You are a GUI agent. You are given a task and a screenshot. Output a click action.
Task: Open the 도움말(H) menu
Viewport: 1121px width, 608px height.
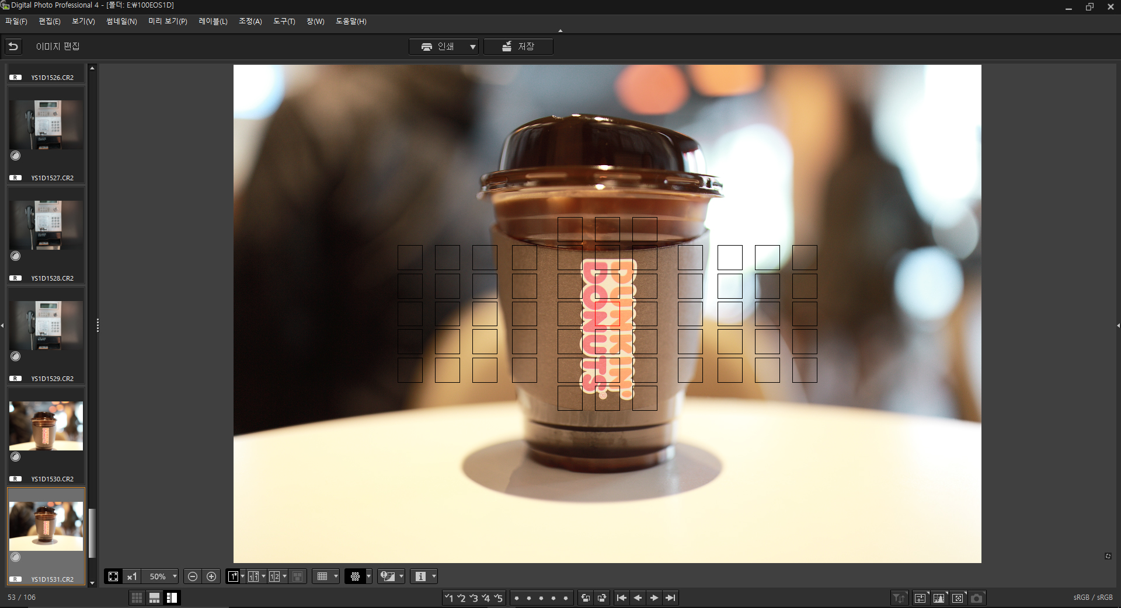tap(351, 21)
